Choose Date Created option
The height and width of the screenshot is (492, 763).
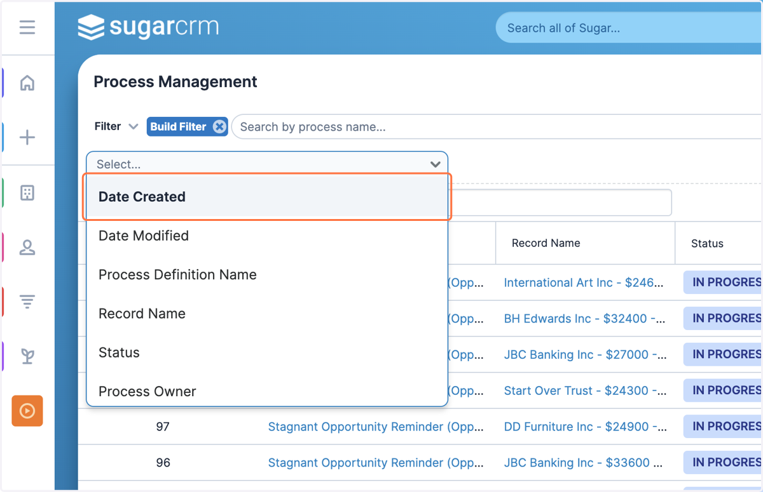click(267, 197)
